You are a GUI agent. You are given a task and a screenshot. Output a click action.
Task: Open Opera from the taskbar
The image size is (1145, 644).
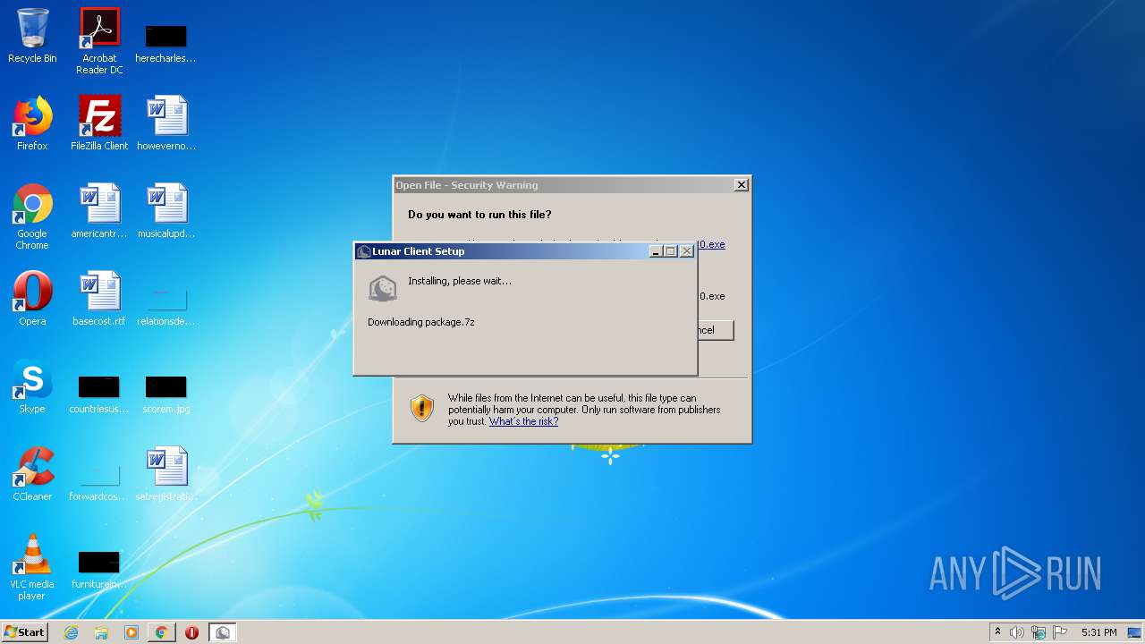[191, 632]
